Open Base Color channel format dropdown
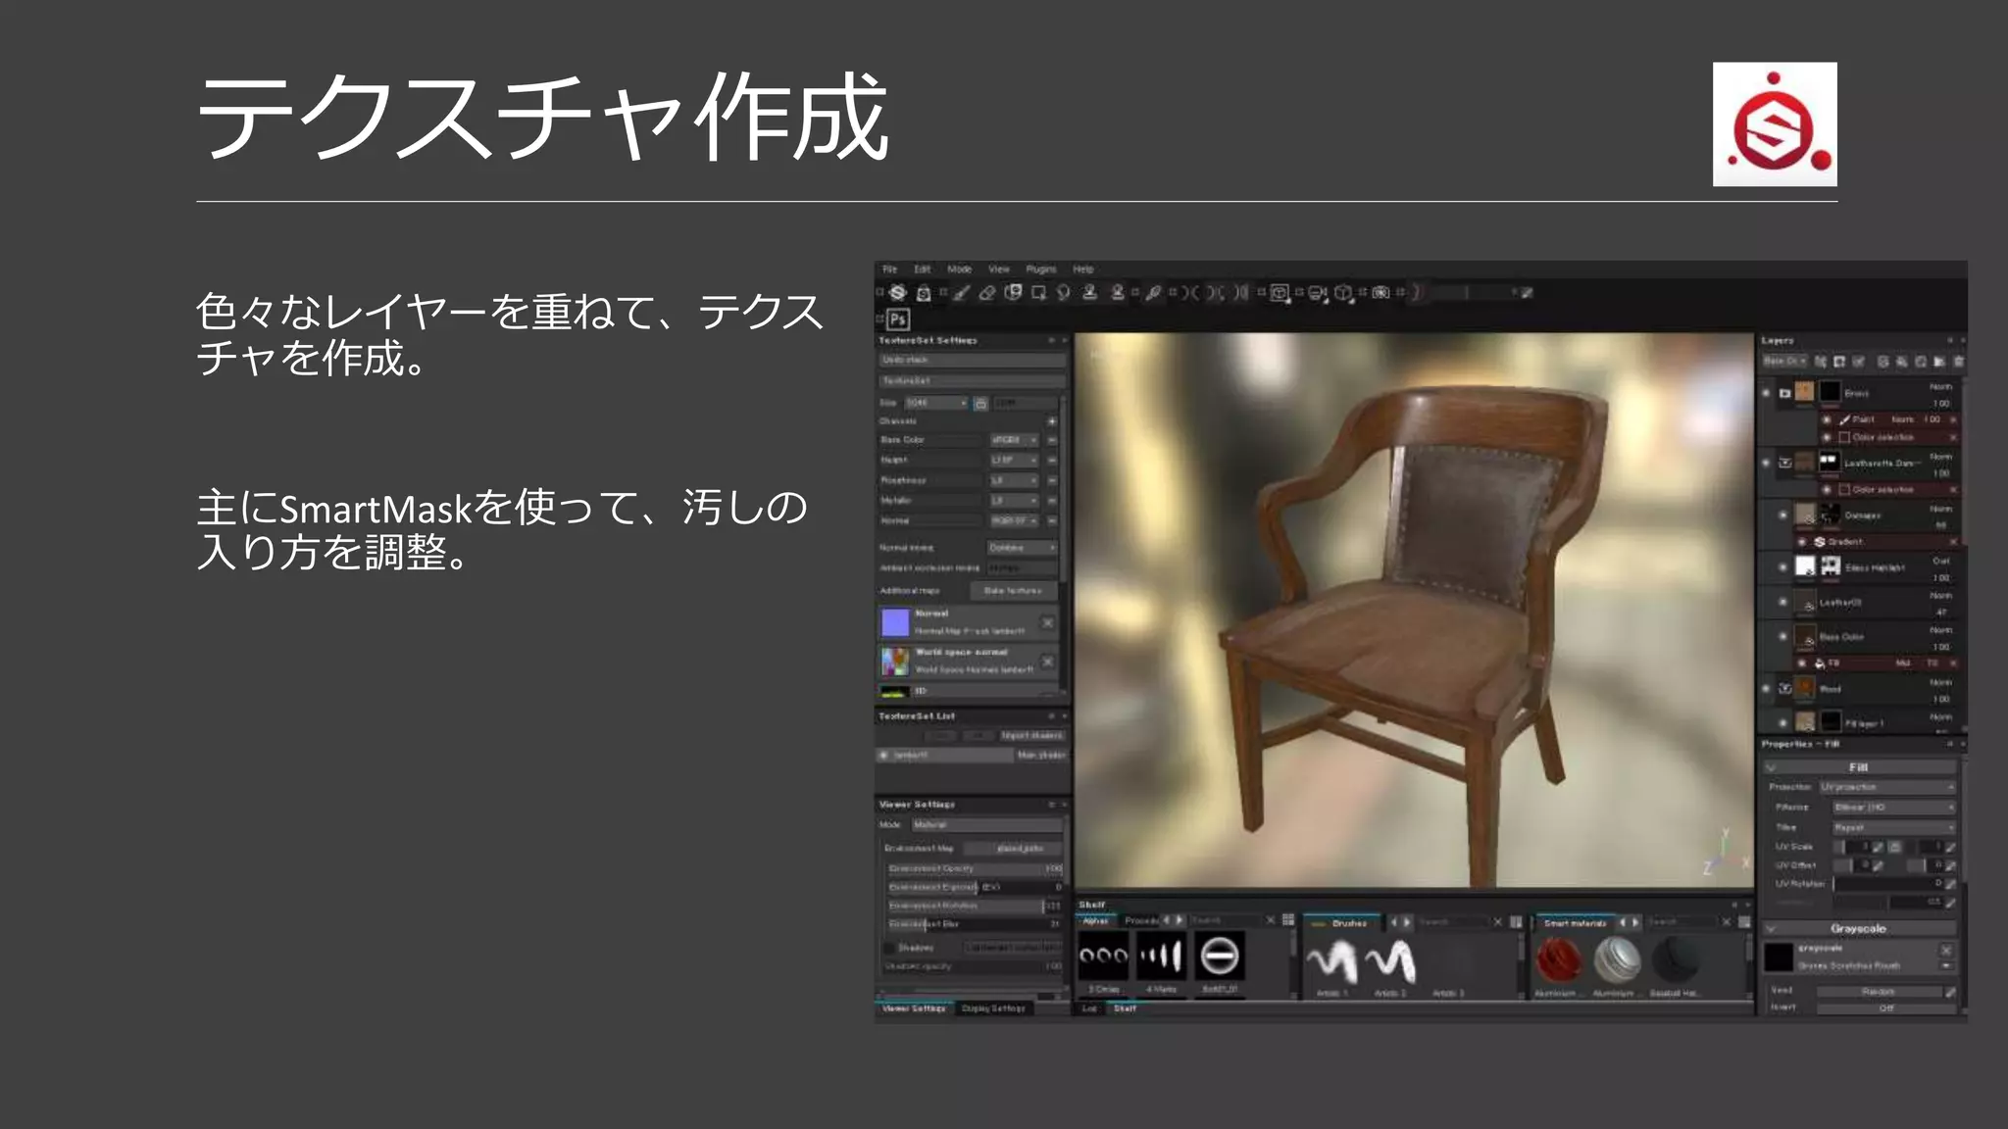2008x1129 pixels. [1014, 440]
